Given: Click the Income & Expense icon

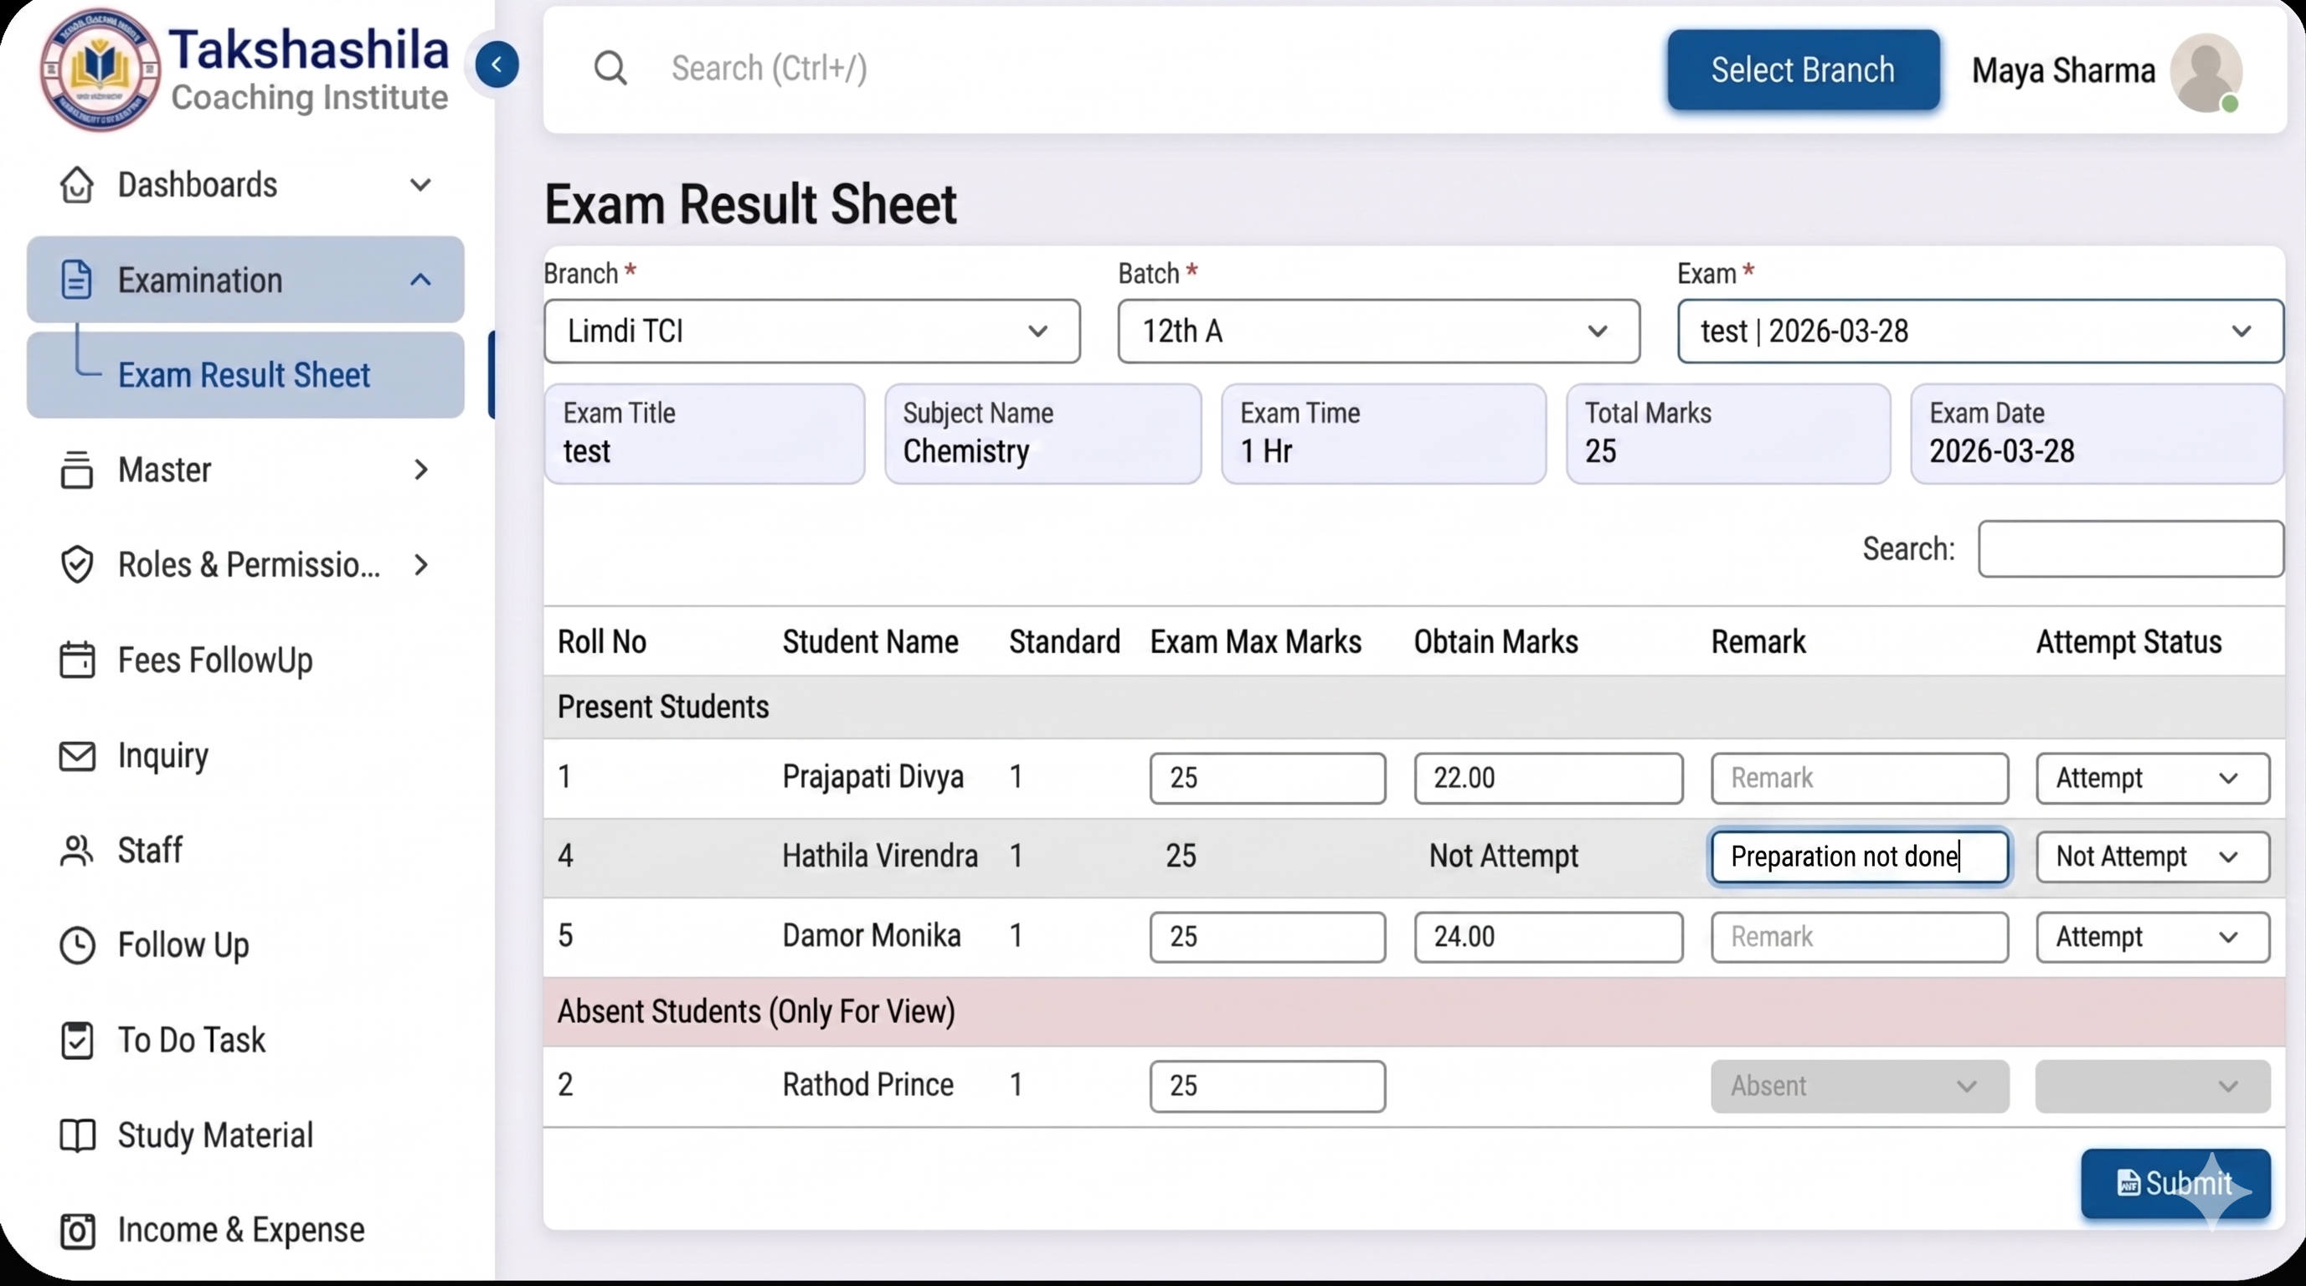Looking at the screenshot, I should coord(77,1231).
